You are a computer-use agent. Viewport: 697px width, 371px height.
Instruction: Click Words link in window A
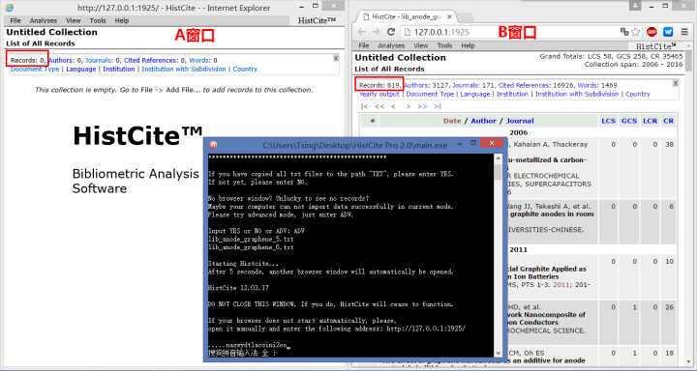click(199, 60)
